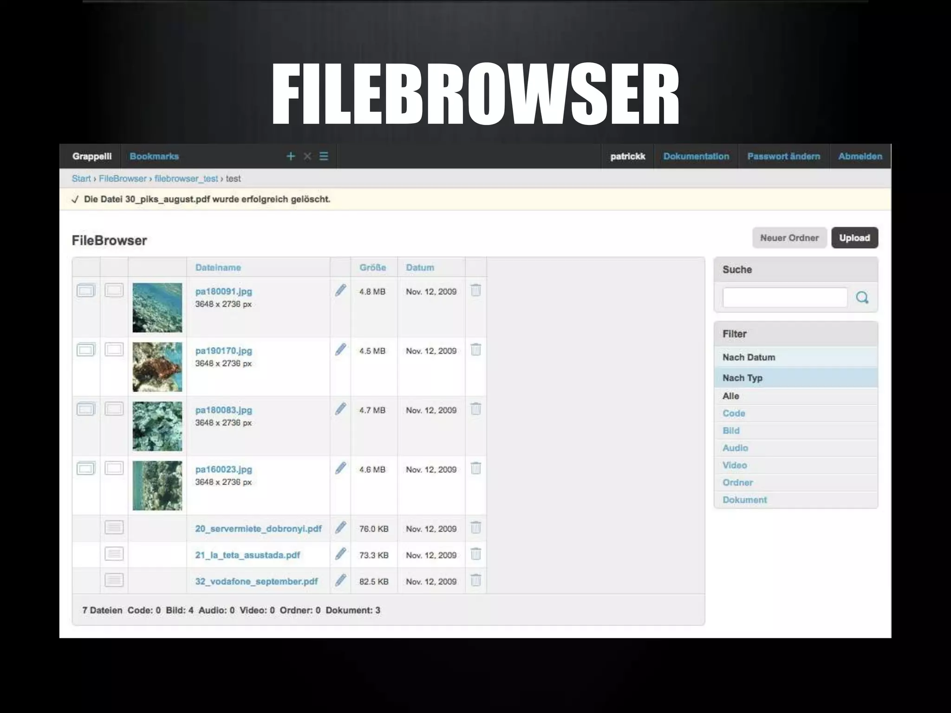Viewport: 951px width, 713px height.
Task: Open the Bookmarks menu
Action: point(154,156)
